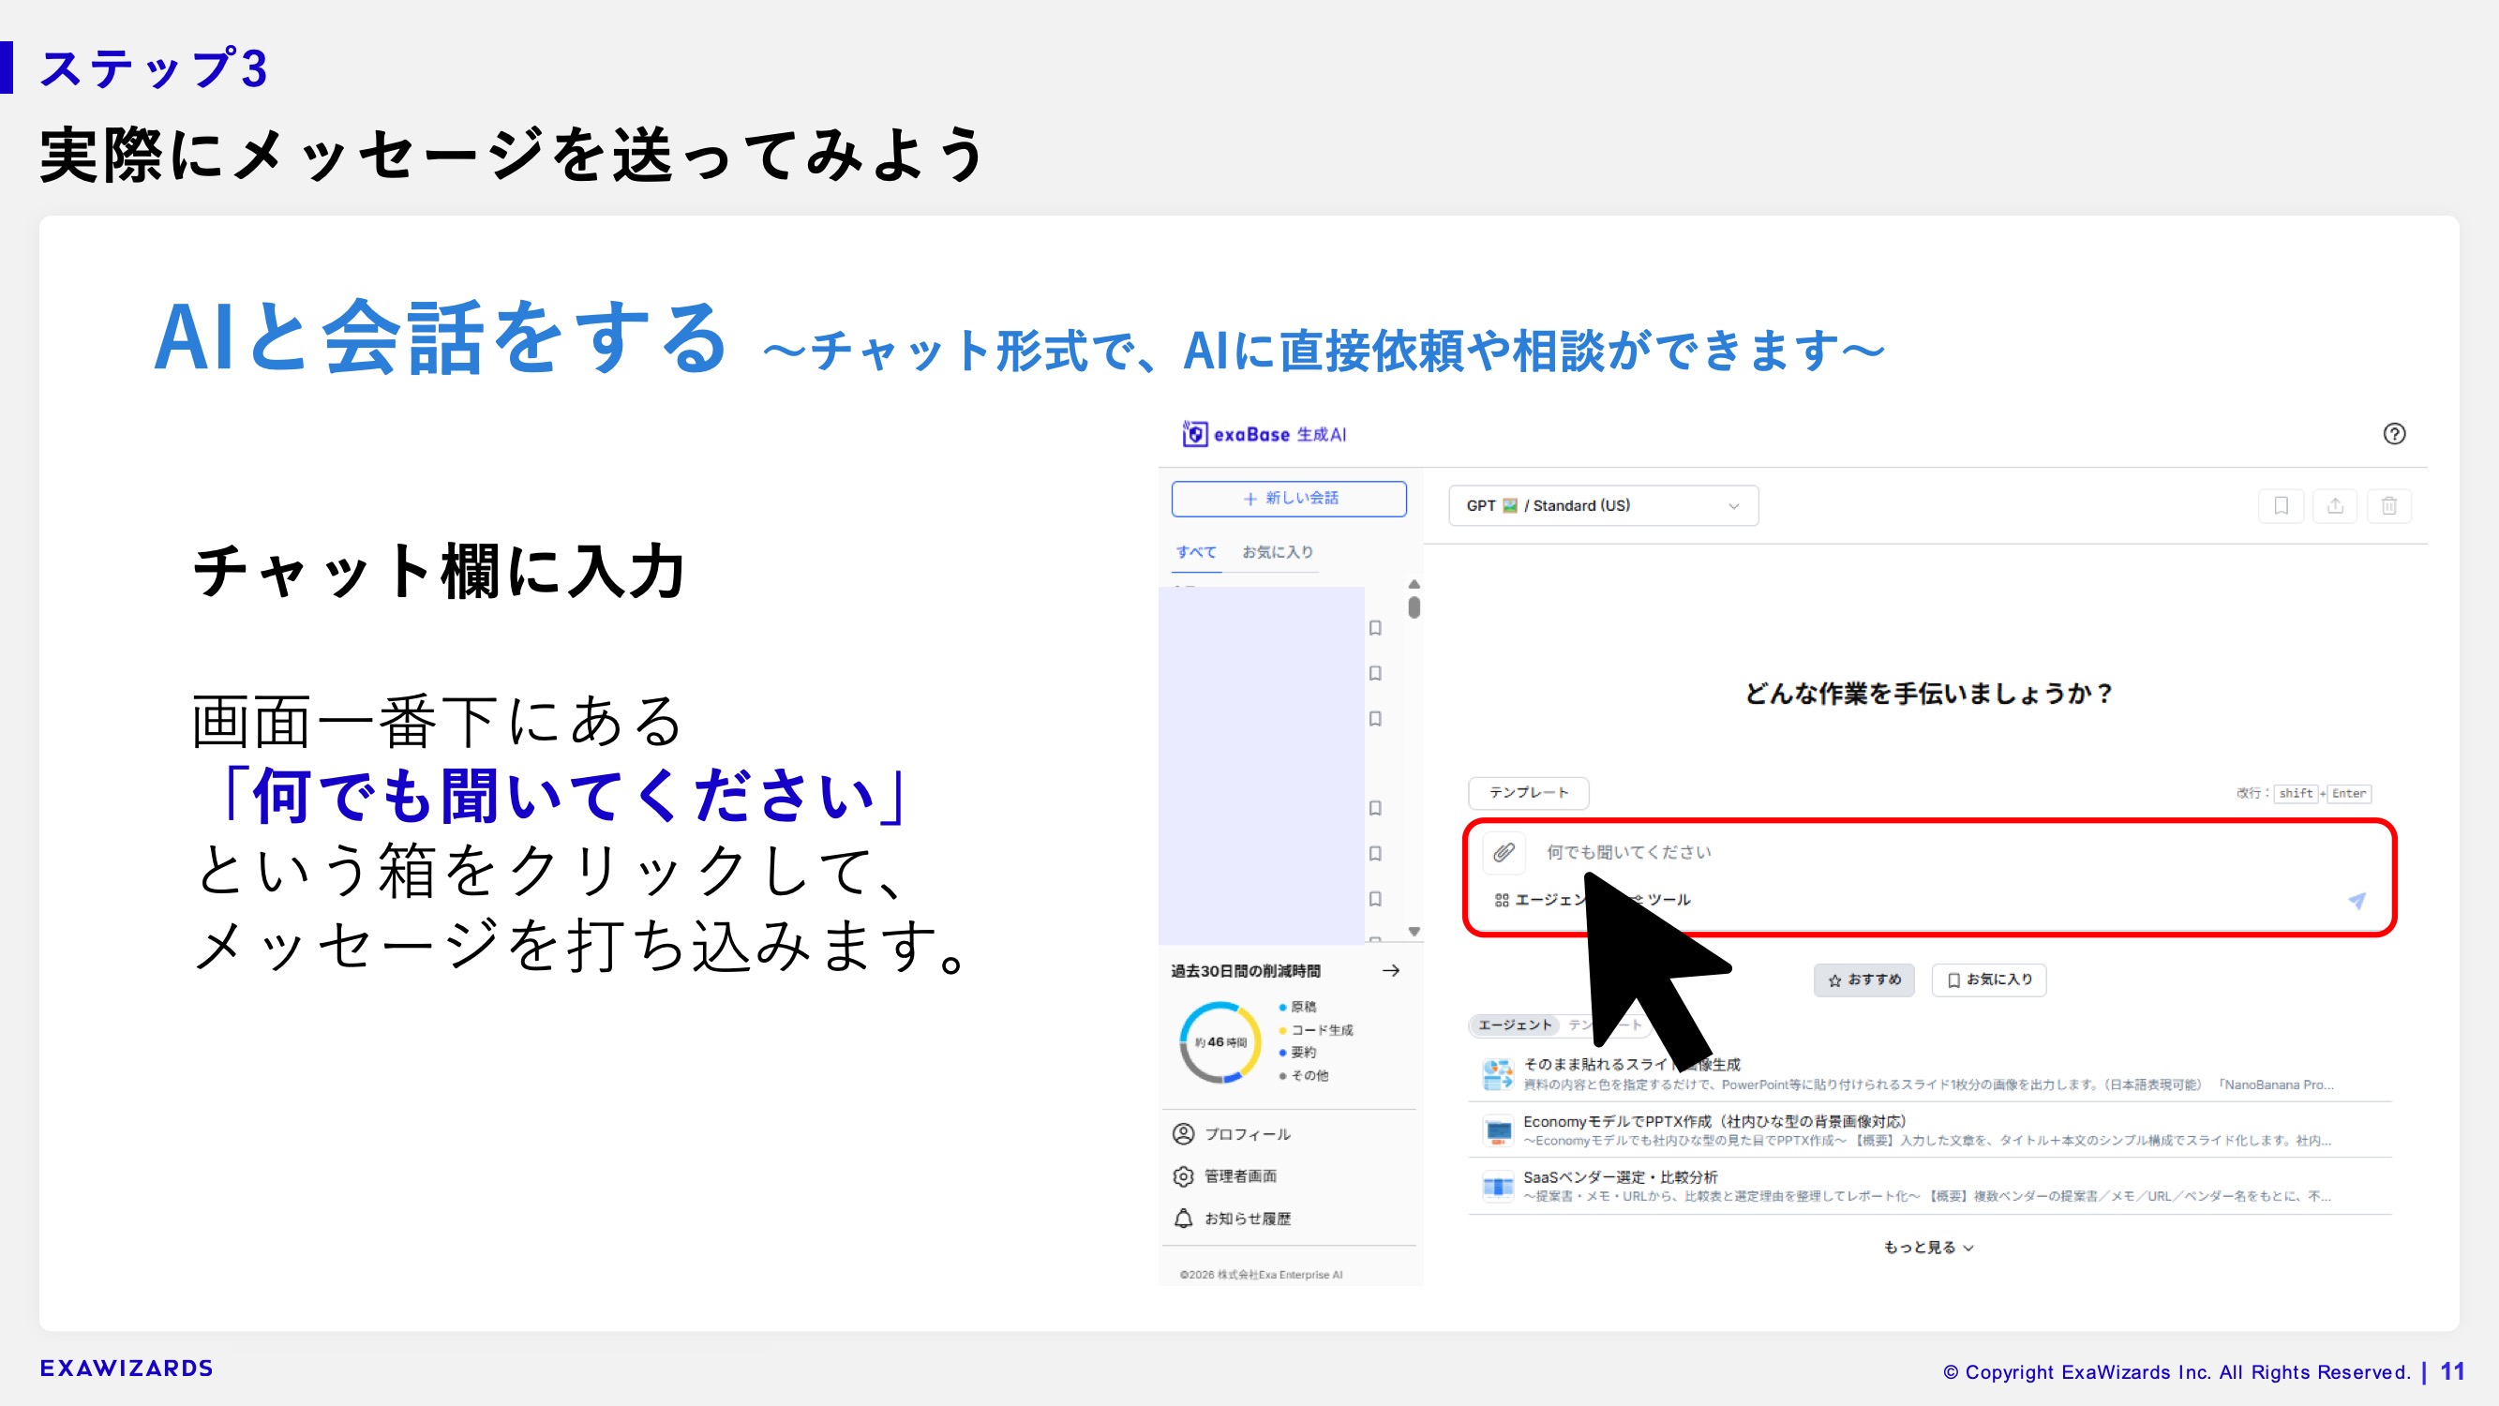This screenshot has width=2499, height=1406.
Task: Open the help question mark icon
Action: pos(2393,434)
